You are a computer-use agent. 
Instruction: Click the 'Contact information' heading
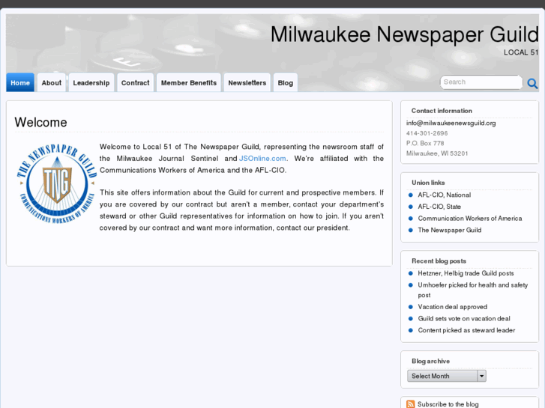pyautogui.click(x=442, y=111)
